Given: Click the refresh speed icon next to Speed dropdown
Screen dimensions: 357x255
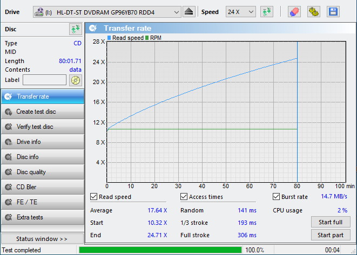Looking at the screenshot, I should (267, 12).
